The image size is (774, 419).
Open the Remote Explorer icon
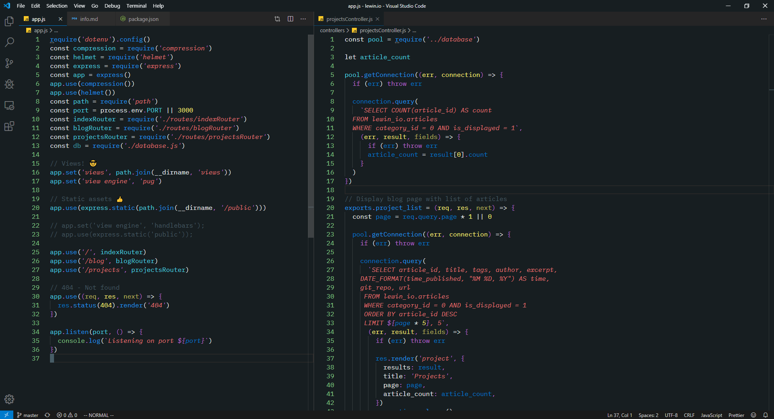pyautogui.click(x=9, y=106)
